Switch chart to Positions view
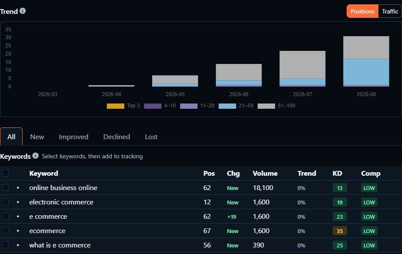This screenshot has width=402, height=254. 362,11
